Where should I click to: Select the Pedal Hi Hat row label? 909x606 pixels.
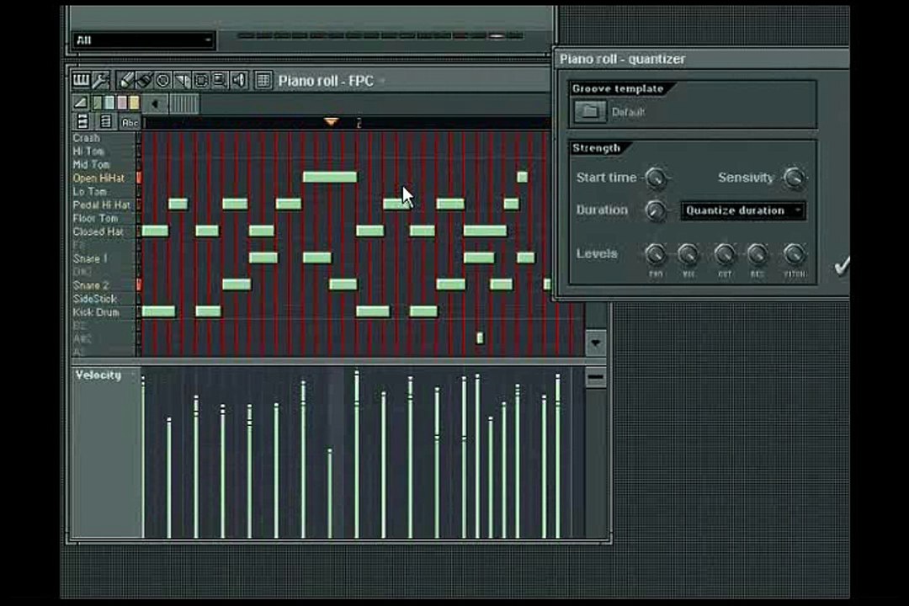click(x=102, y=205)
